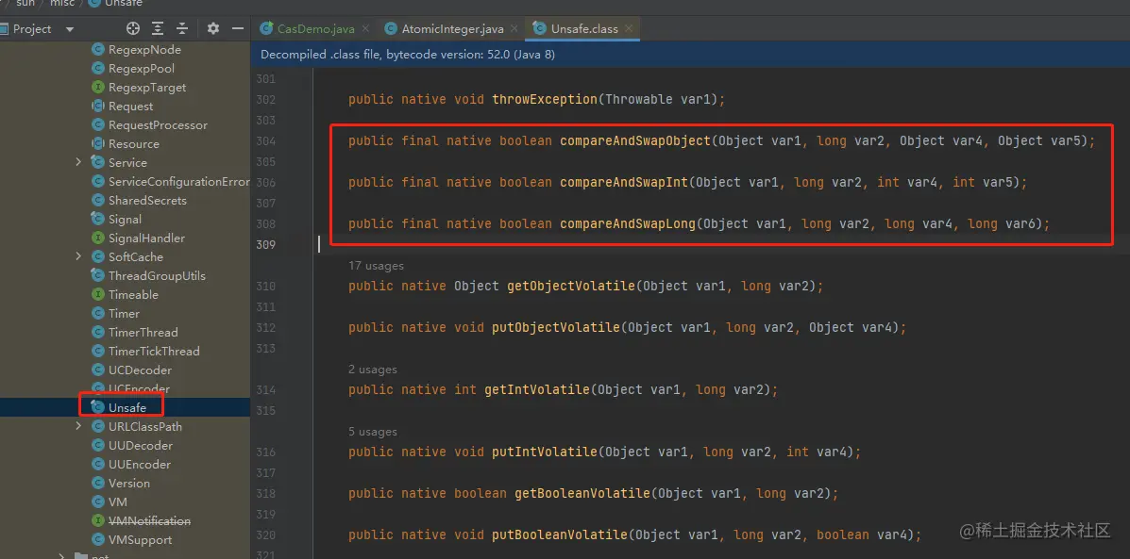Click line number 316 in gutter

[266, 452]
